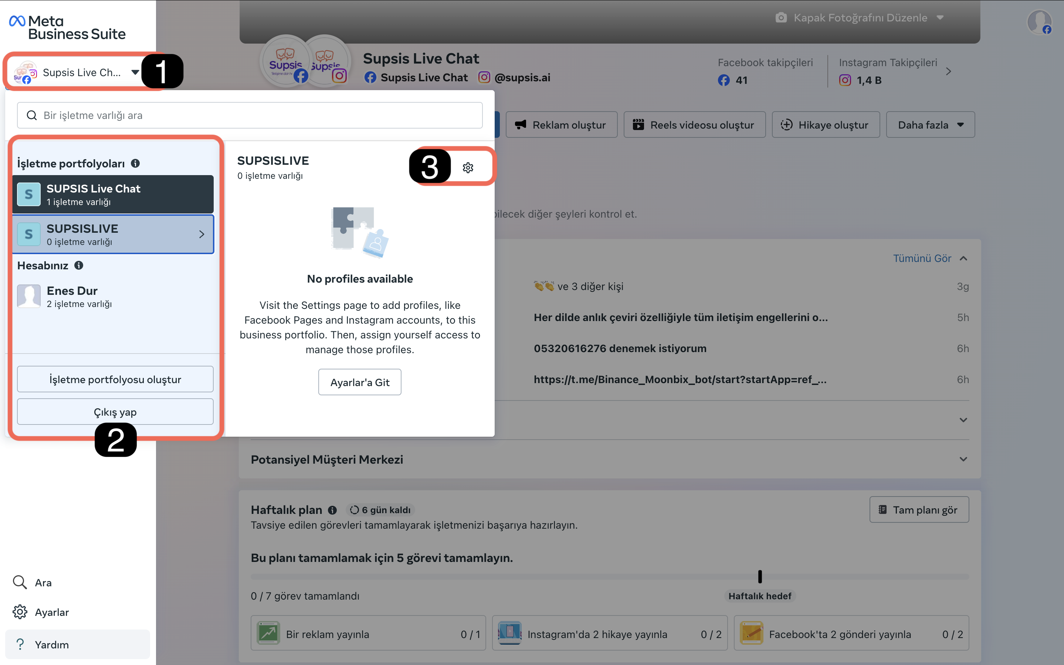This screenshot has height=665, width=1064.
Task: Click the Instagram icon before @supsis.ai
Action: pos(484,78)
